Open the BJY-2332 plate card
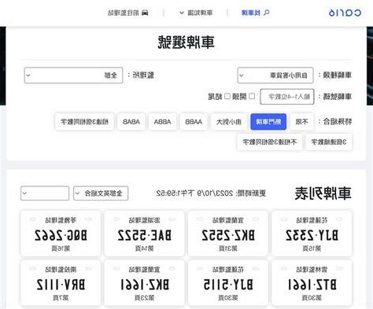 pos(312,233)
